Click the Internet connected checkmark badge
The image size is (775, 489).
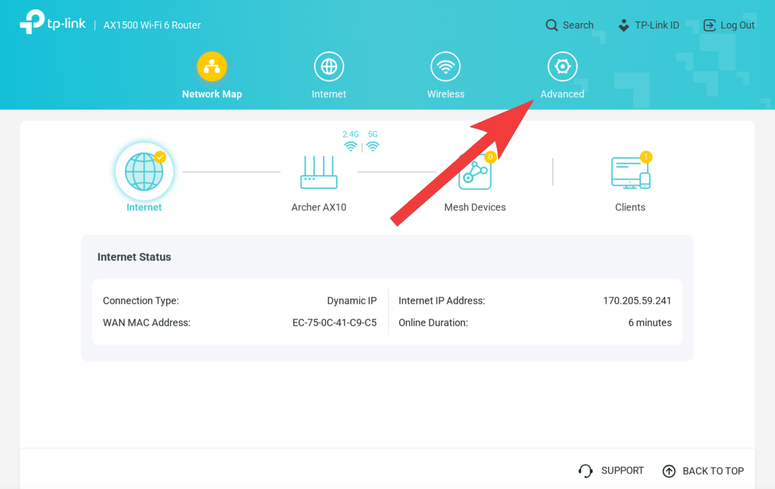click(160, 157)
